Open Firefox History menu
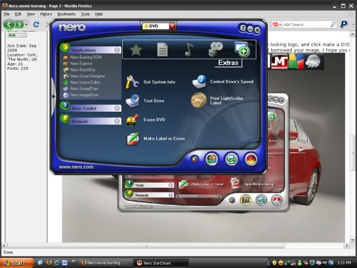The image size is (357, 268). tap(46, 14)
